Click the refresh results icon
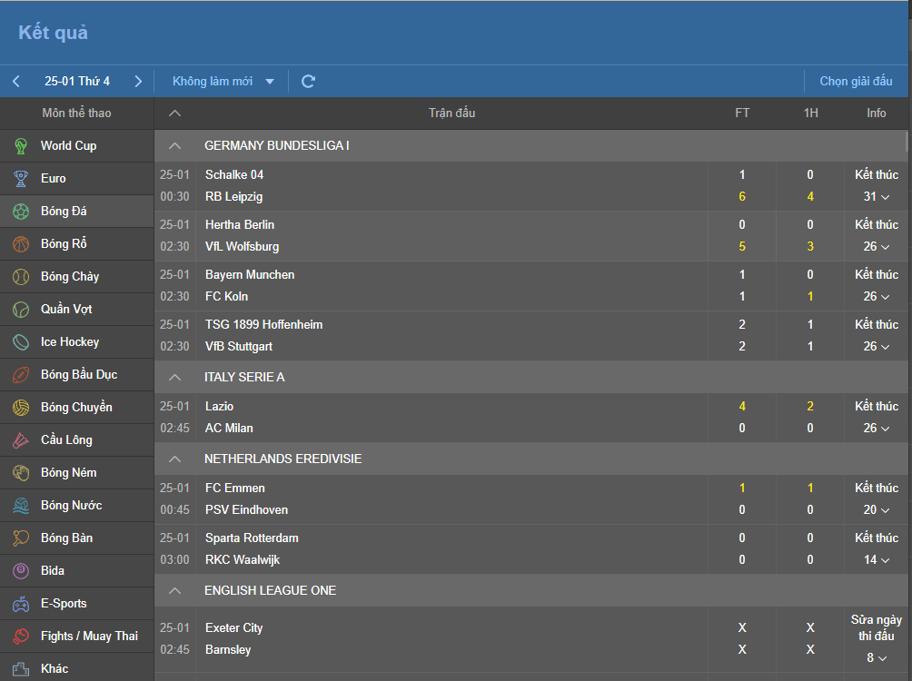 click(x=308, y=82)
